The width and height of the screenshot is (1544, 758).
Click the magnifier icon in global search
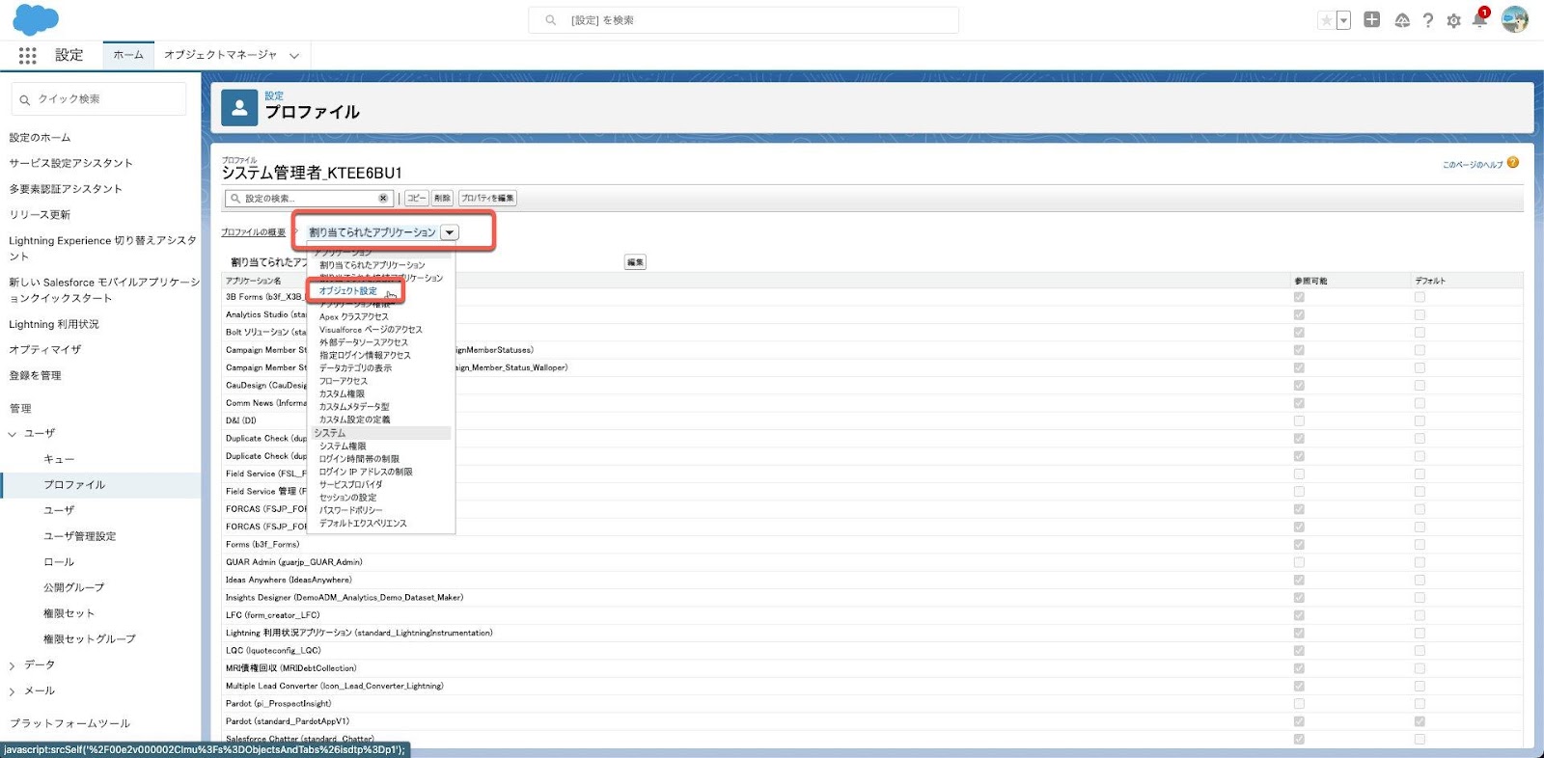[551, 20]
